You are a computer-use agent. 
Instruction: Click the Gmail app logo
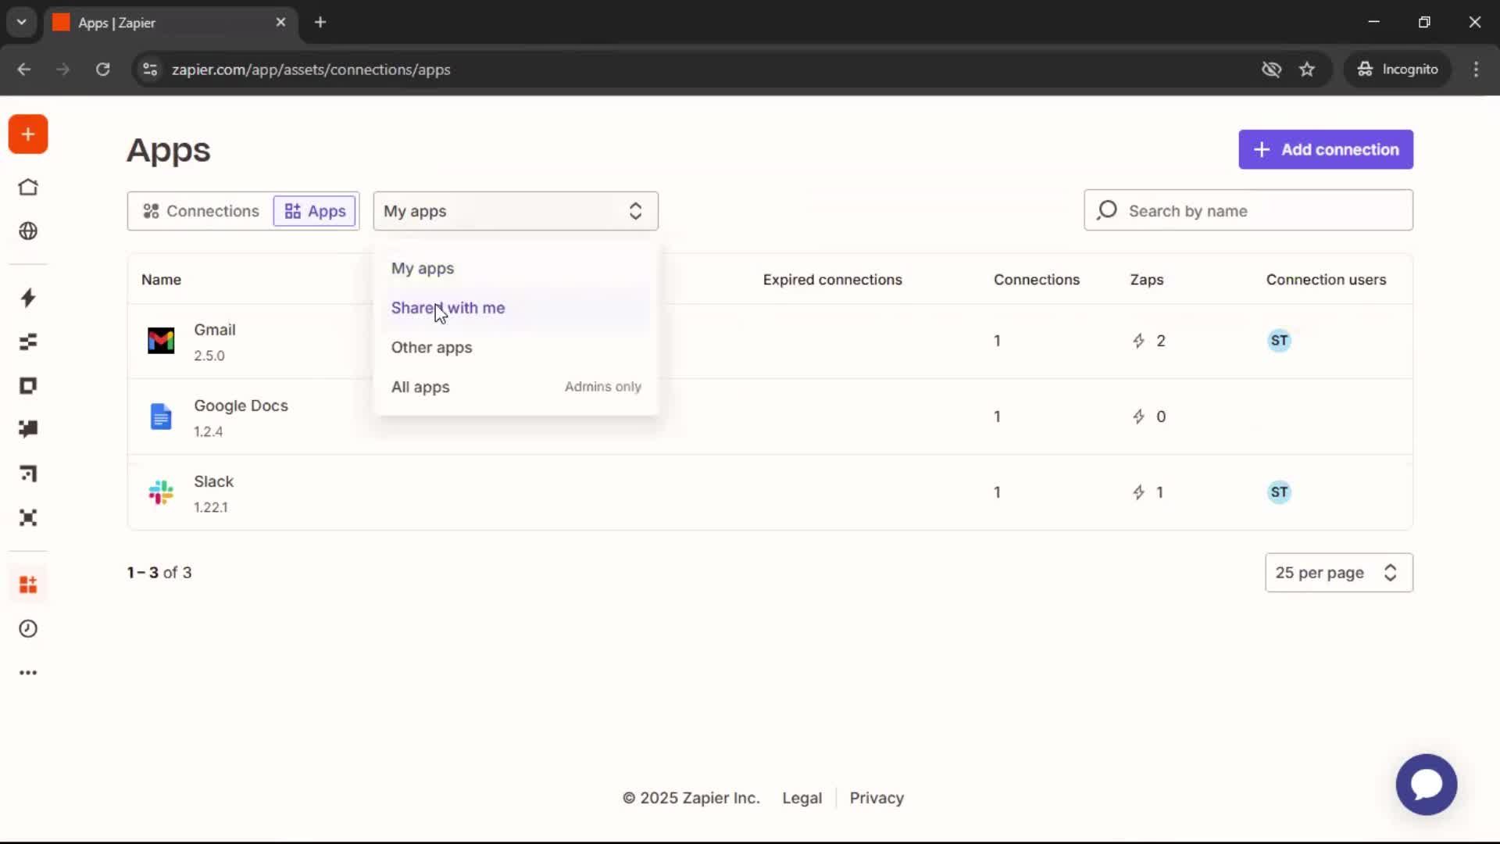click(161, 341)
